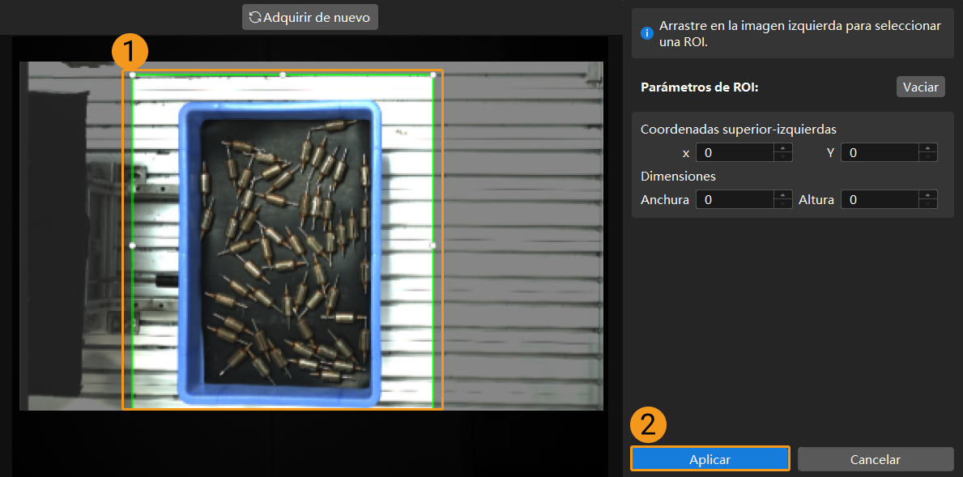The width and height of the screenshot is (963, 477).
Task: Clear ROI parameters with Vaciar
Action: [920, 87]
